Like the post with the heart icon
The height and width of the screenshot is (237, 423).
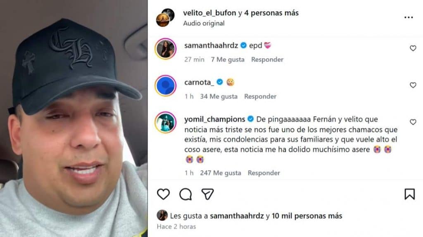[163, 194]
